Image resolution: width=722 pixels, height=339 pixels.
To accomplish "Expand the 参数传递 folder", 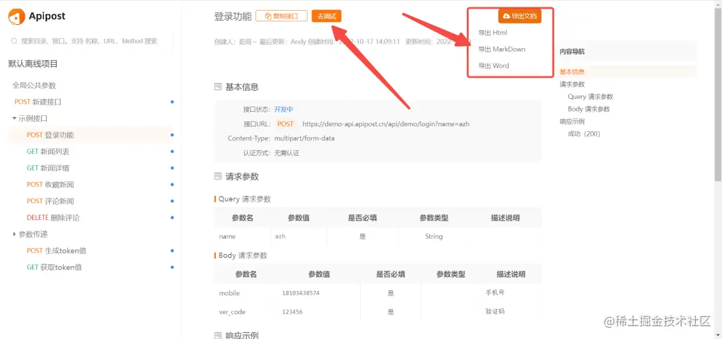I will coord(14,235).
